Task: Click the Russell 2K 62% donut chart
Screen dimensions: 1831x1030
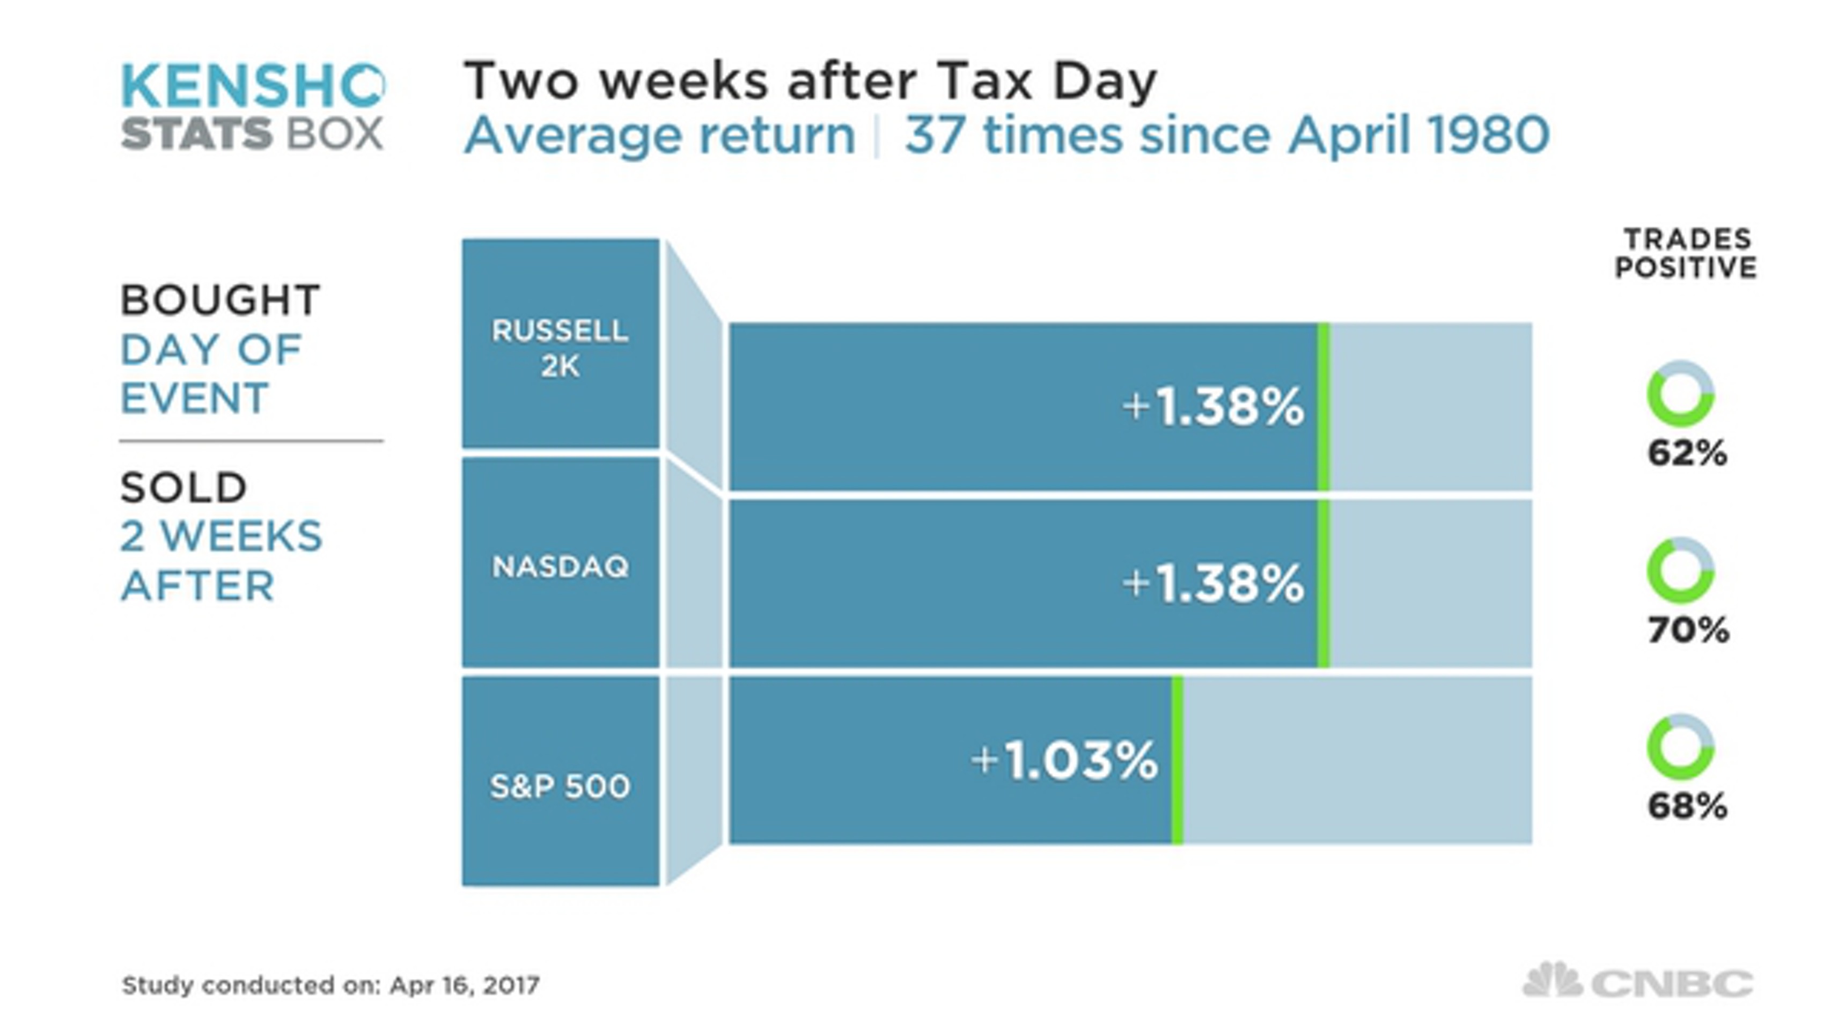Action: [1681, 394]
